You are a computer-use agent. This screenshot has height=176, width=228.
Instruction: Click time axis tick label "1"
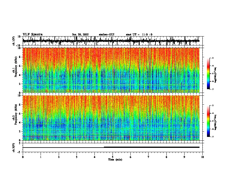point(41,157)
